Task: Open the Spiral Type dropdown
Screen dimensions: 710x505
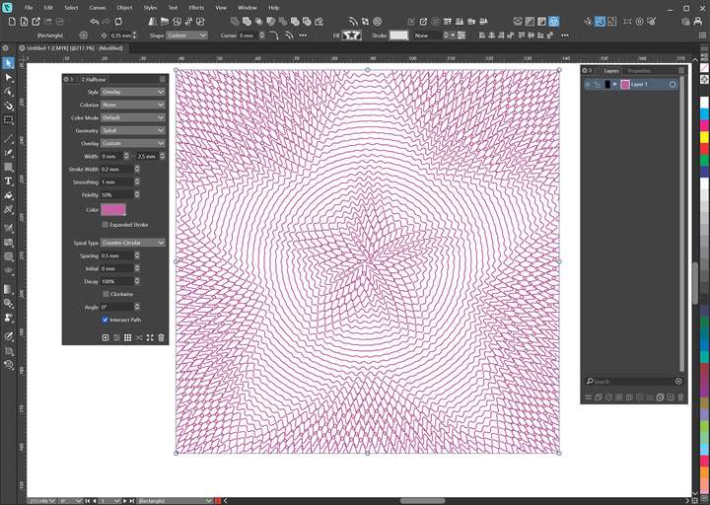Action: [132, 243]
